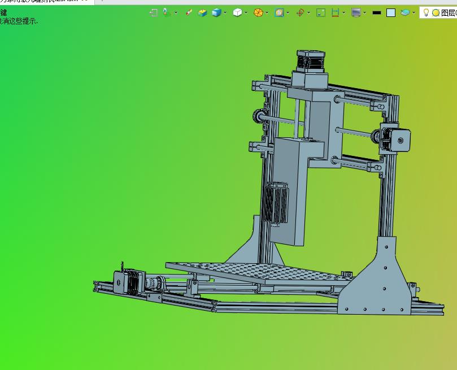
Task: Select the red marker pen tool
Action: (189, 12)
